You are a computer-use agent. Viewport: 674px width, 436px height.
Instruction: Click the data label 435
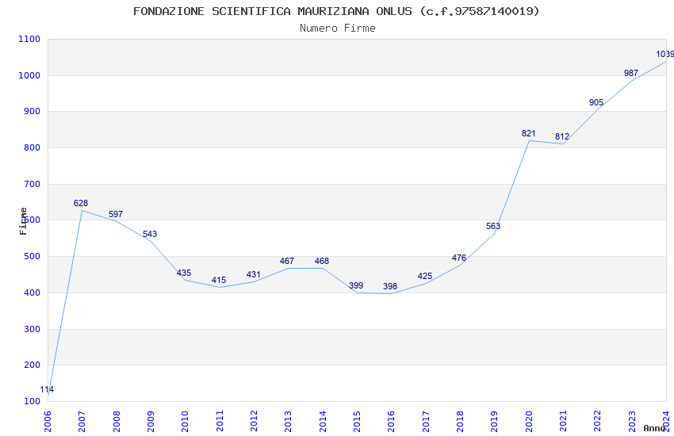184,273
